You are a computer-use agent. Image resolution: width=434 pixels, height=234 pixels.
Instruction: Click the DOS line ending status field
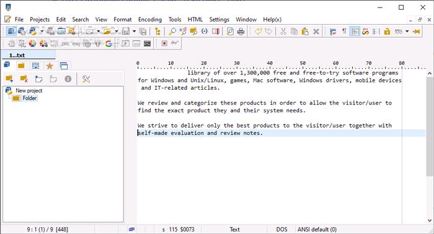tap(281, 229)
